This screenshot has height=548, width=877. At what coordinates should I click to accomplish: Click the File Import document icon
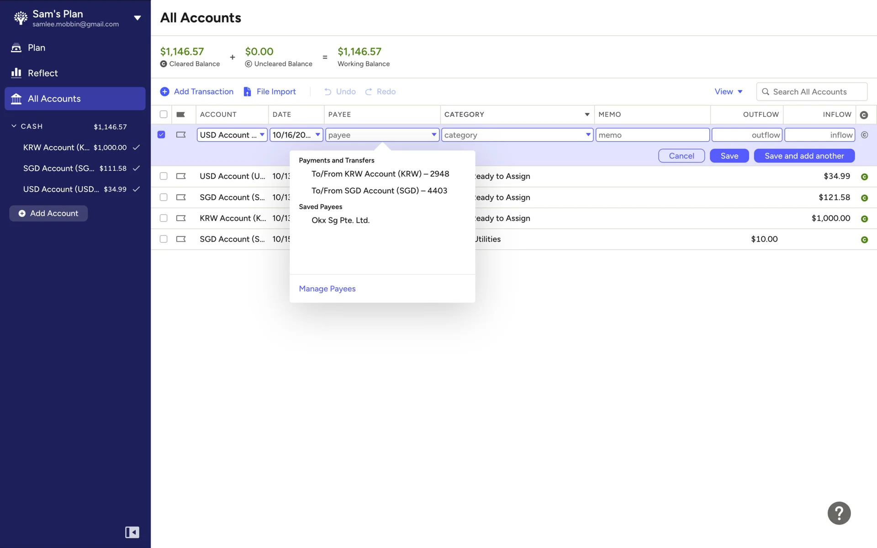[x=247, y=92]
